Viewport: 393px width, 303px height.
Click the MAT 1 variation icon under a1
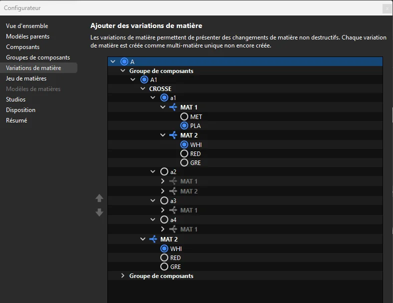click(x=173, y=107)
